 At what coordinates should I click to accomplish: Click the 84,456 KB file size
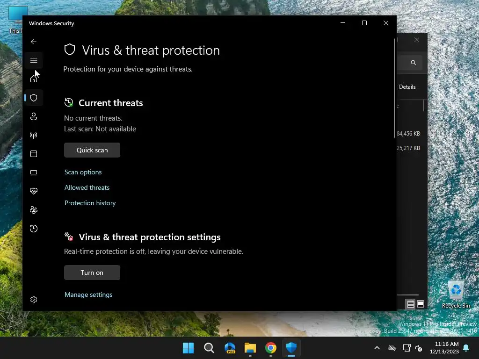[408, 133]
